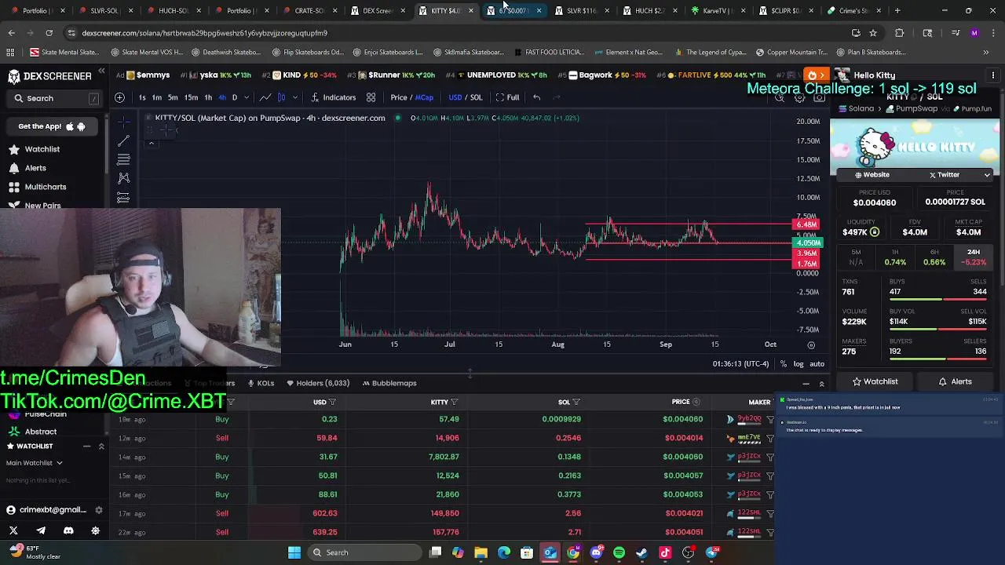Filter by maker 9yb2QQ
1005x565 pixels.
point(770,419)
